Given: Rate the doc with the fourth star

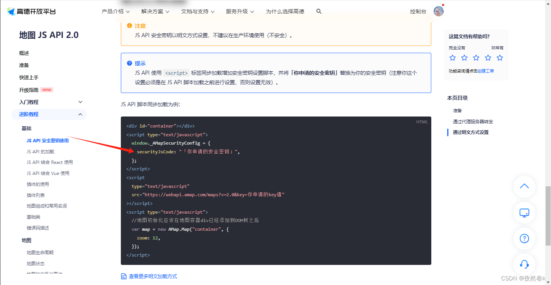Looking at the screenshot, I should (x=488, y=58).
